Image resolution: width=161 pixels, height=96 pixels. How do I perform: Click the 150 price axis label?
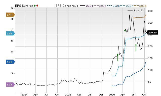tap(150, 58)
